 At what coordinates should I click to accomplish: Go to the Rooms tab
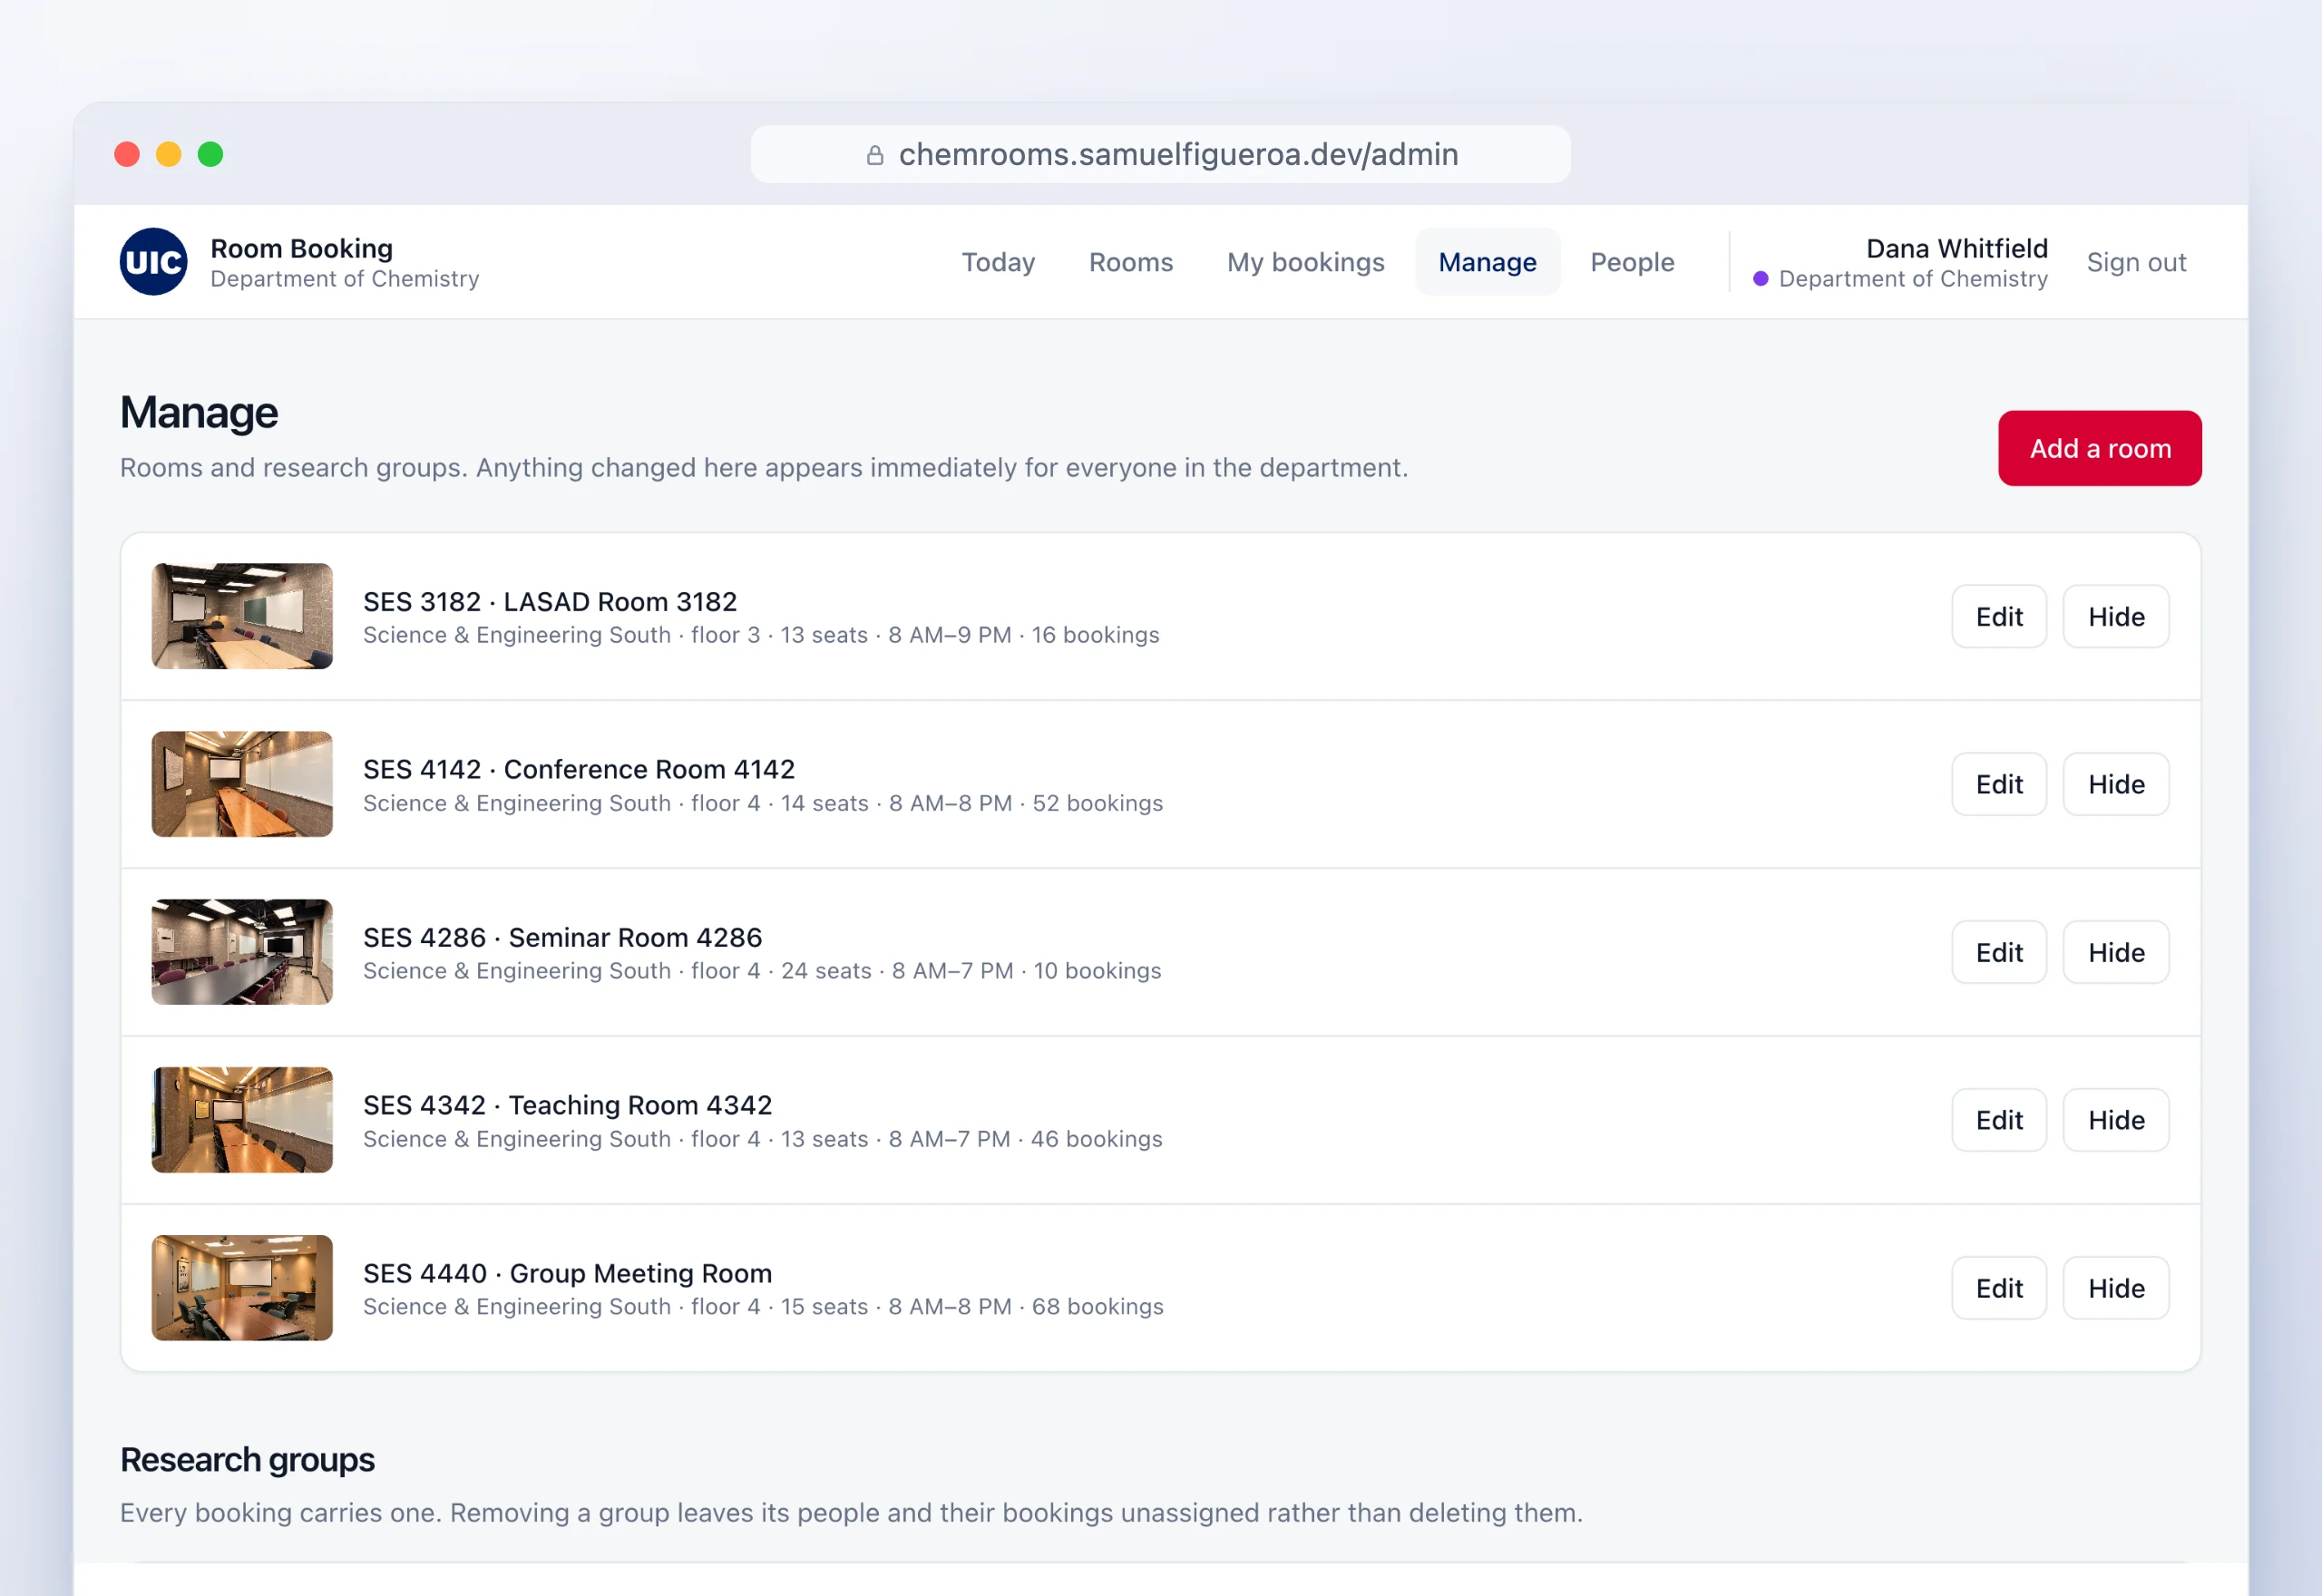[1131, 262]
